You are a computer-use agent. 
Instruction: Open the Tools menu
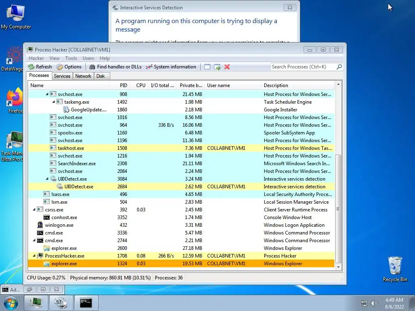coord(71,58)
